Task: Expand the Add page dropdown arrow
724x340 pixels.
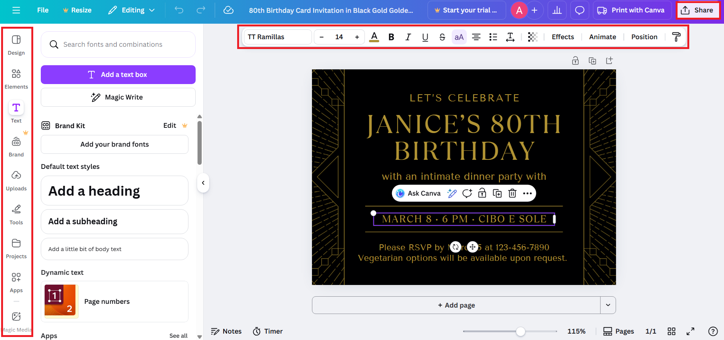Action: (x=608, y=305)
